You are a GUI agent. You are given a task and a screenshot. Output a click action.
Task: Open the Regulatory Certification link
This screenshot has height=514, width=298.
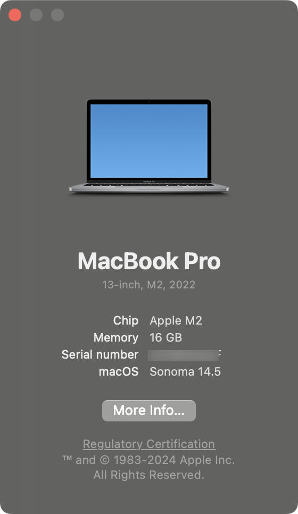[149, 444]
